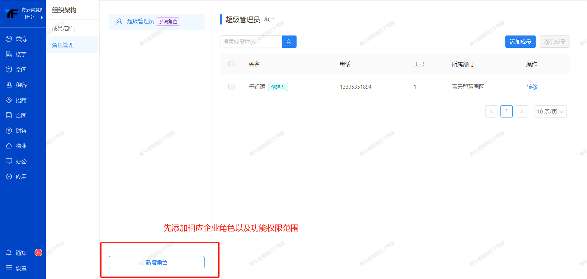This screenshot has width=587, height=279.
Task: Click the 合同 contract sidebar icon
Action: pos(9,115)
